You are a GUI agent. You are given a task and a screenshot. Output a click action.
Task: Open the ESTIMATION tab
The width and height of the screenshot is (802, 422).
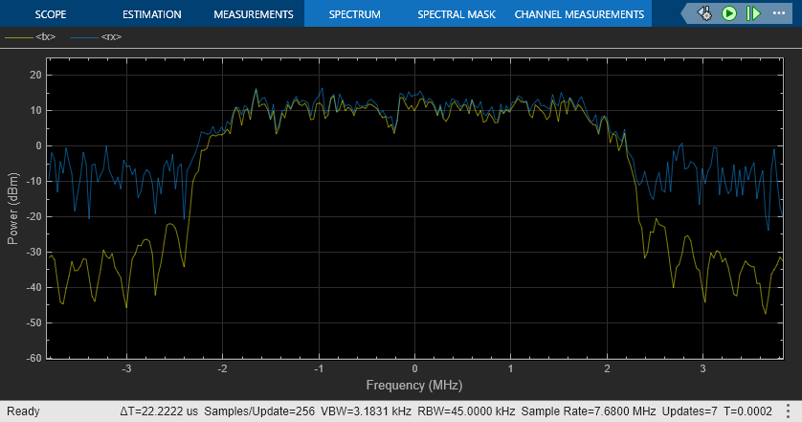[152, 14]
